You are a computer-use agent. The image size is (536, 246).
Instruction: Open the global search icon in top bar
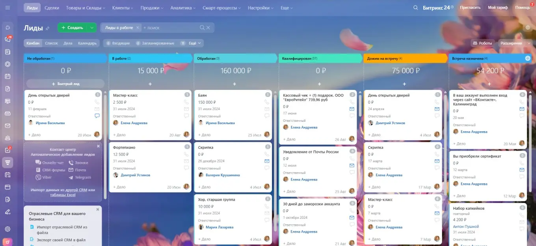tap(415, 7)
